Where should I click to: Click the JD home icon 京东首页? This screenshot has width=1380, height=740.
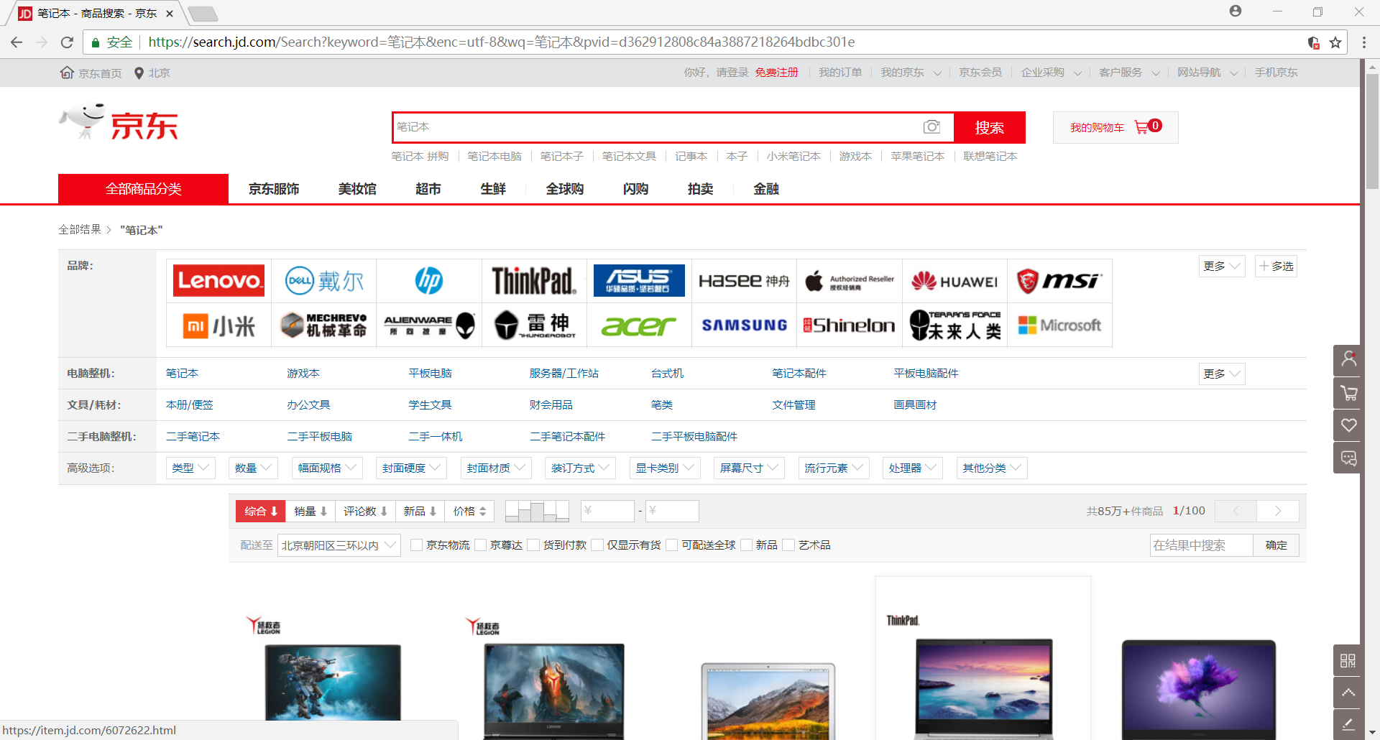[67, 73]
